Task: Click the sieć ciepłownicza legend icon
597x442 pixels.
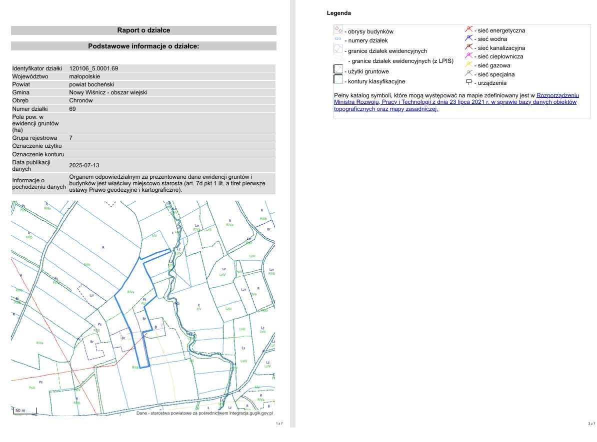Action: pos(468,55)
